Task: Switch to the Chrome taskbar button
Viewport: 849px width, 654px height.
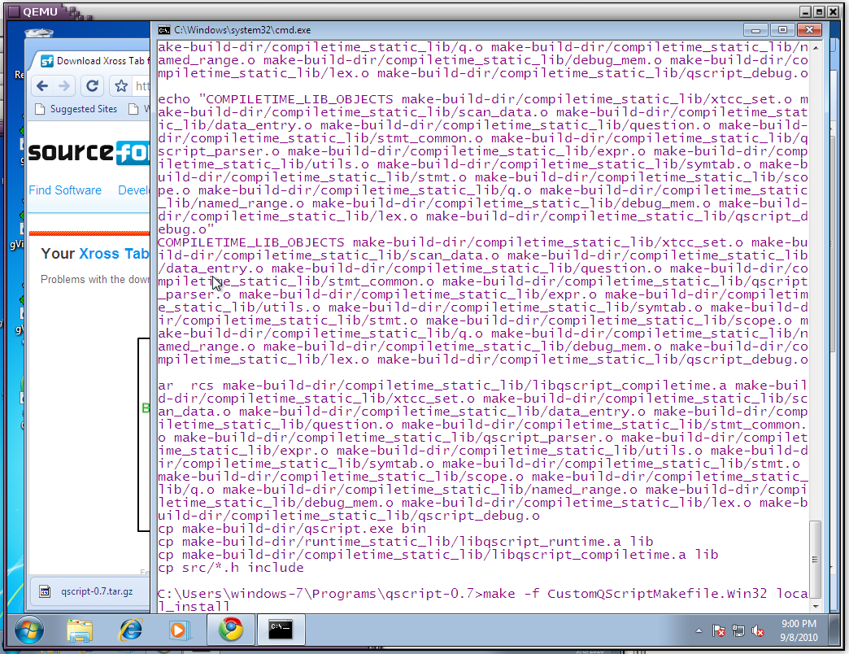Action: pyautogui.click(x=230, y=630)
